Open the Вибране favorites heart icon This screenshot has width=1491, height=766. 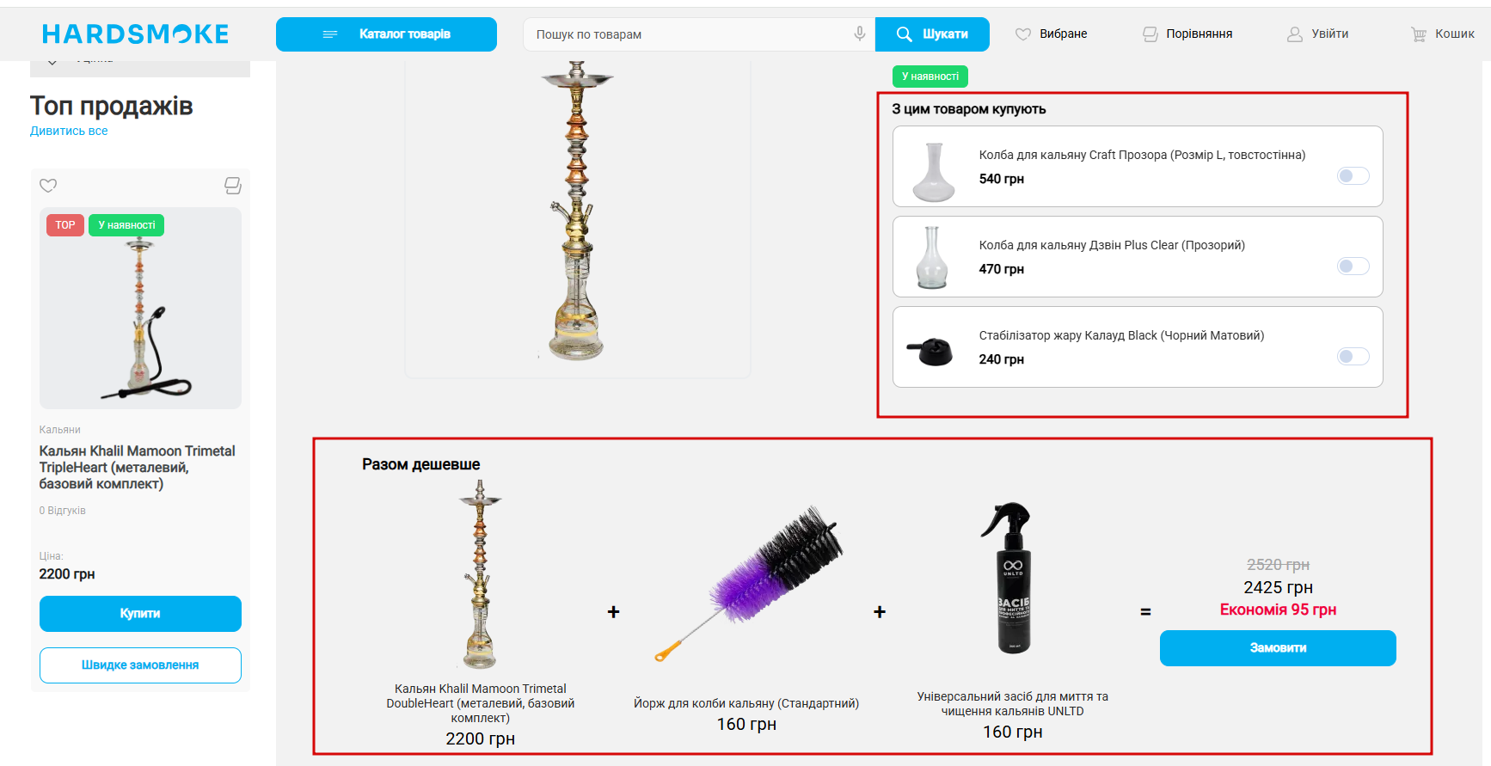tap(1022, 34)
